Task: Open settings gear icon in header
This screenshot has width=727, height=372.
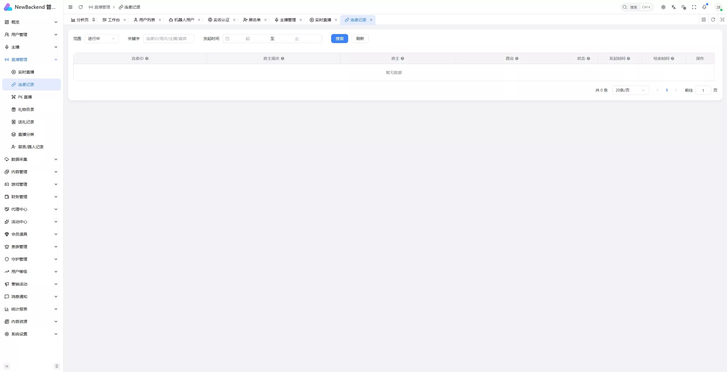Action: point(663,7)
